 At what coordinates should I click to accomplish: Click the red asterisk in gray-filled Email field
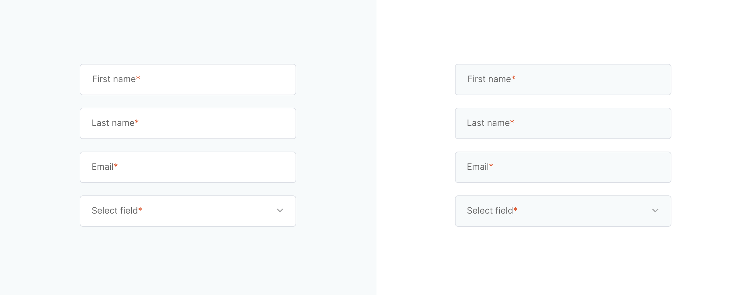[x=491, y=165]
